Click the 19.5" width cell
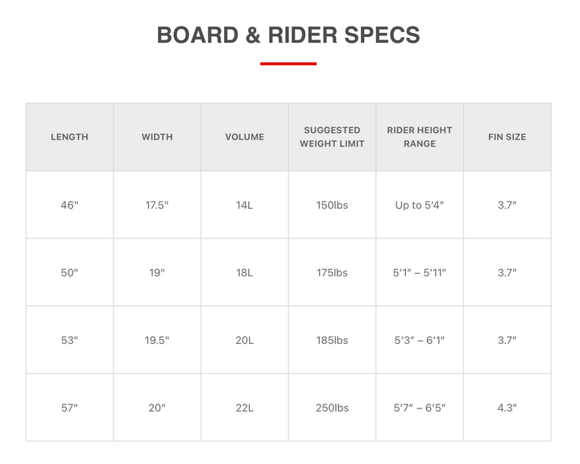The image size is (580, 464). [157, 340]
